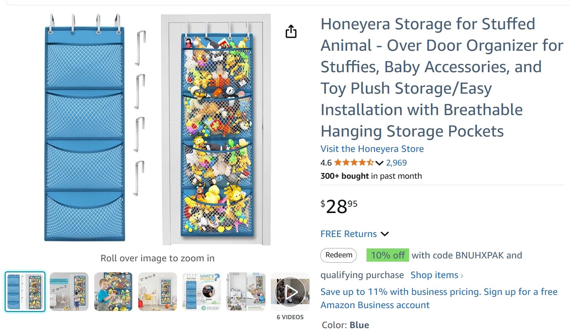The height and width of the screenshot is (331, 570).
Task: Click the FREE Returns text
Action: (x=348, y=234)
